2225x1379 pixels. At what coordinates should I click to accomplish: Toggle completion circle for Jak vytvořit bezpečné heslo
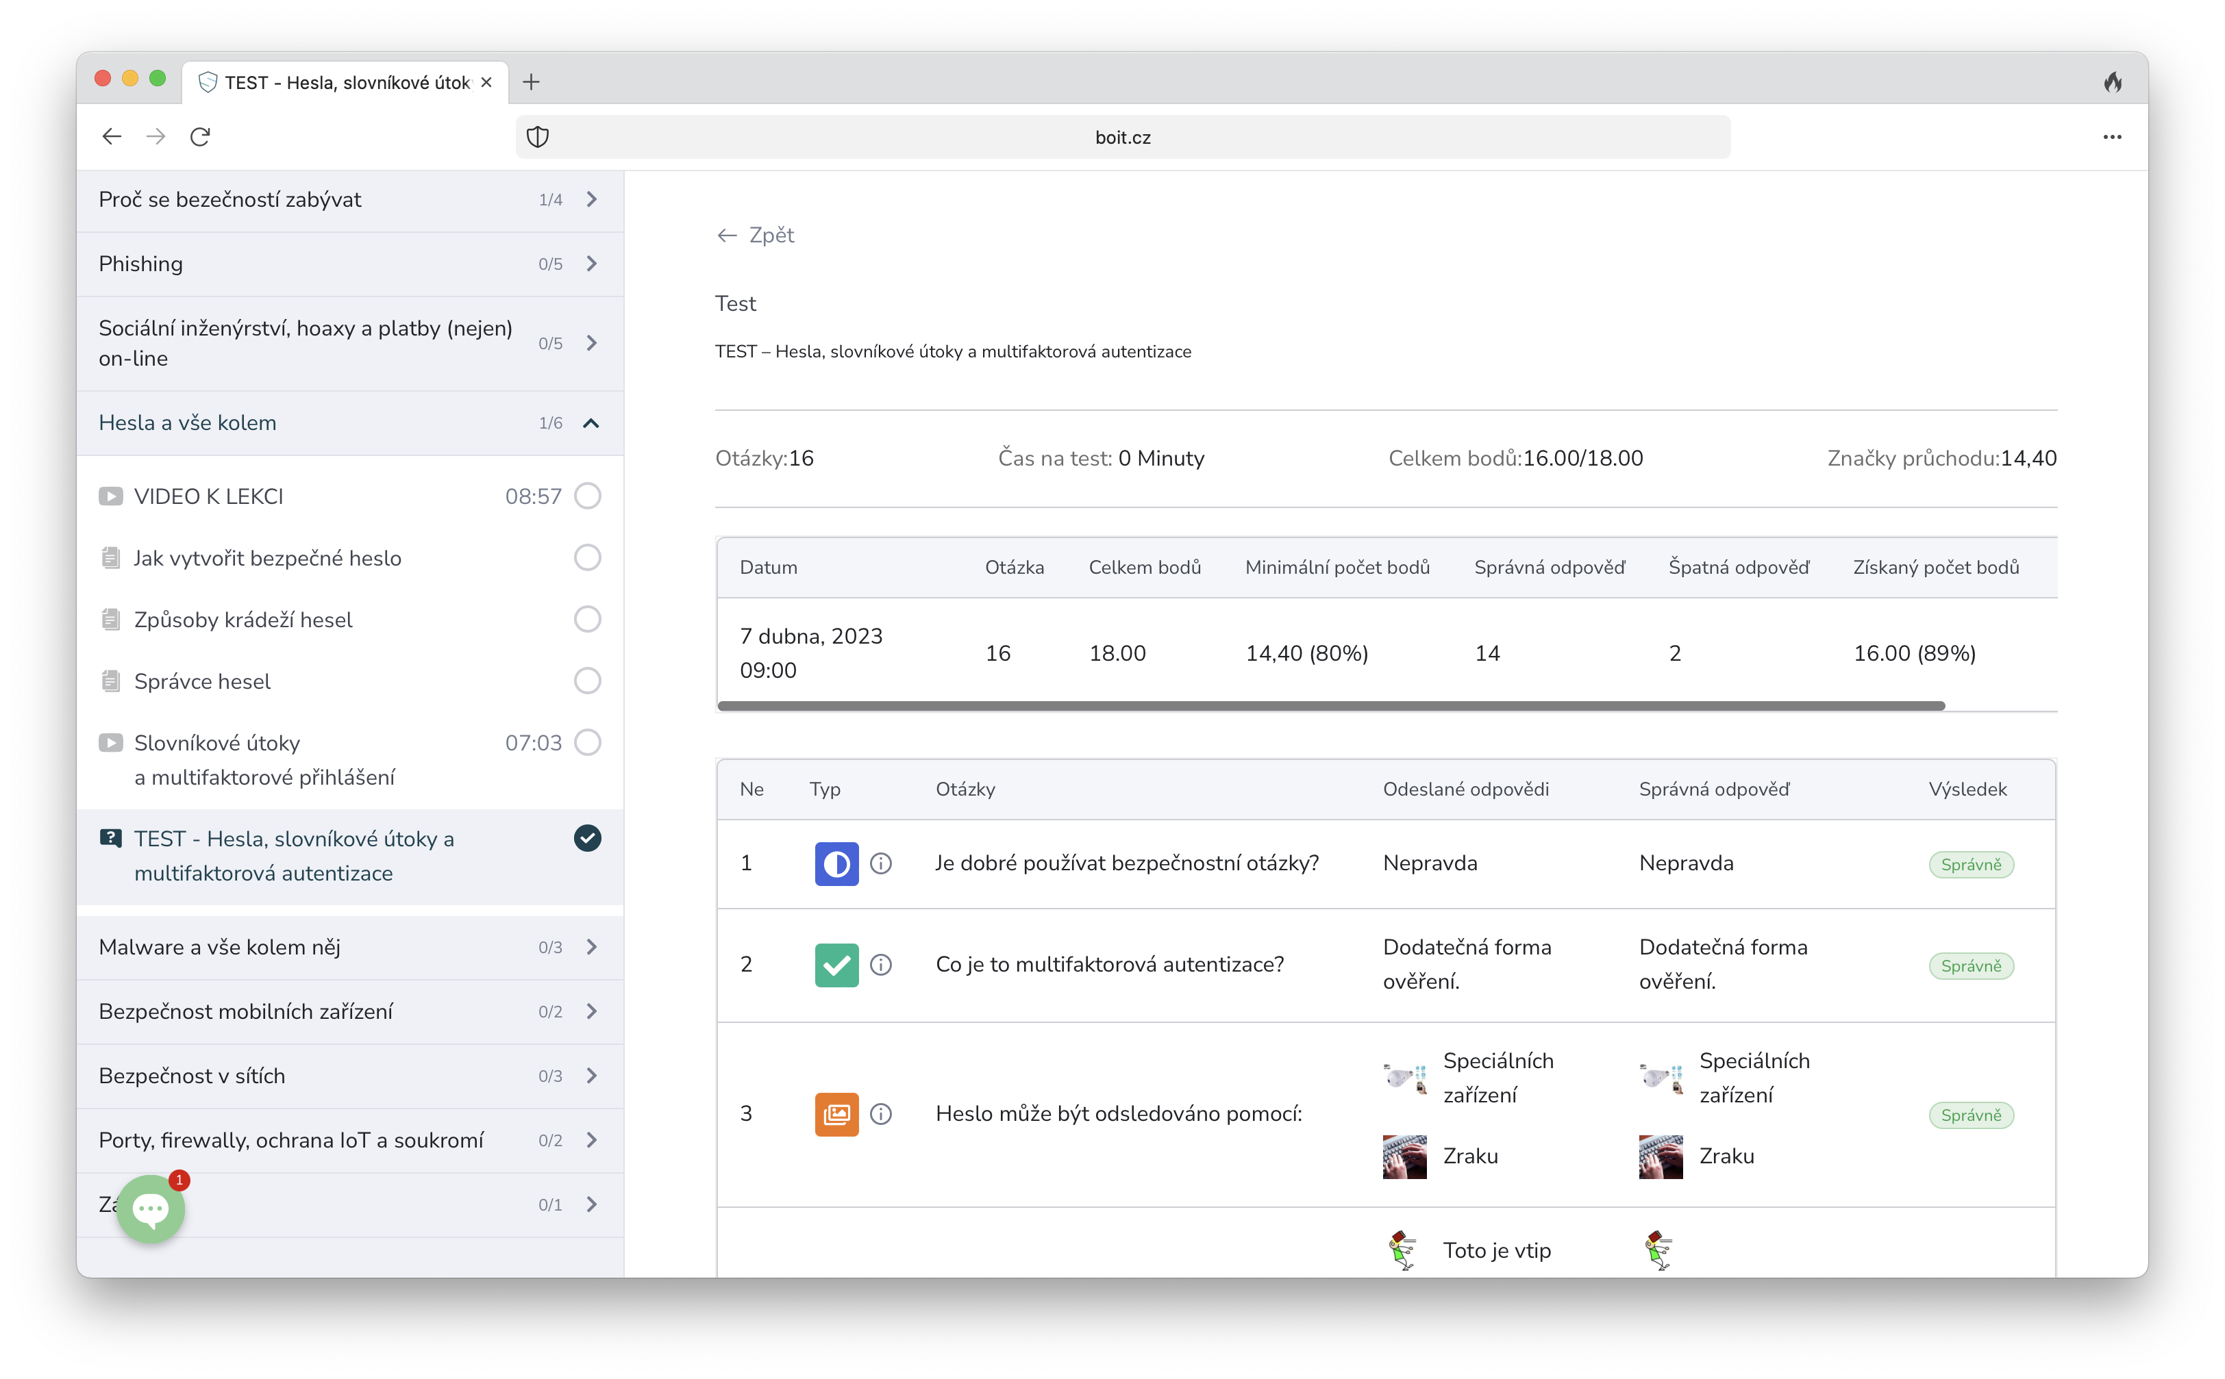pyautogui.click(x=586, y=557)
